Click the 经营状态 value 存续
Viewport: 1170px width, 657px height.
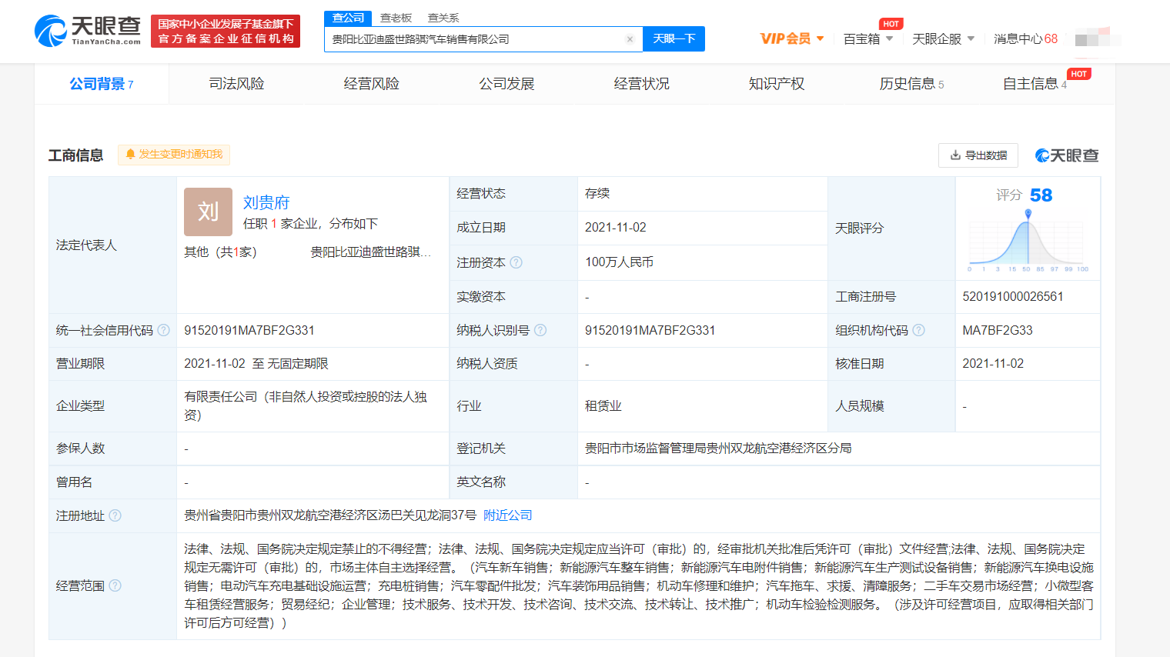tap(597, 193)
